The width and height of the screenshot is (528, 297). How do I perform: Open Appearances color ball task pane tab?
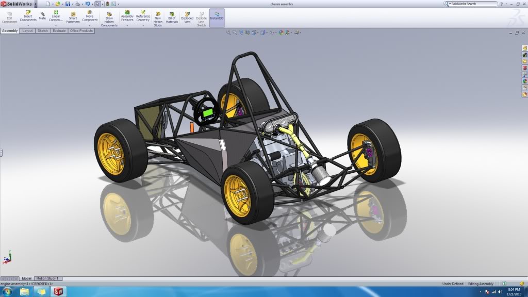point(524,81)
